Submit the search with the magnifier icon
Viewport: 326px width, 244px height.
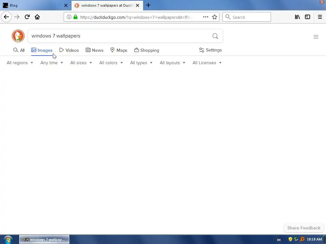click(215, 36)
